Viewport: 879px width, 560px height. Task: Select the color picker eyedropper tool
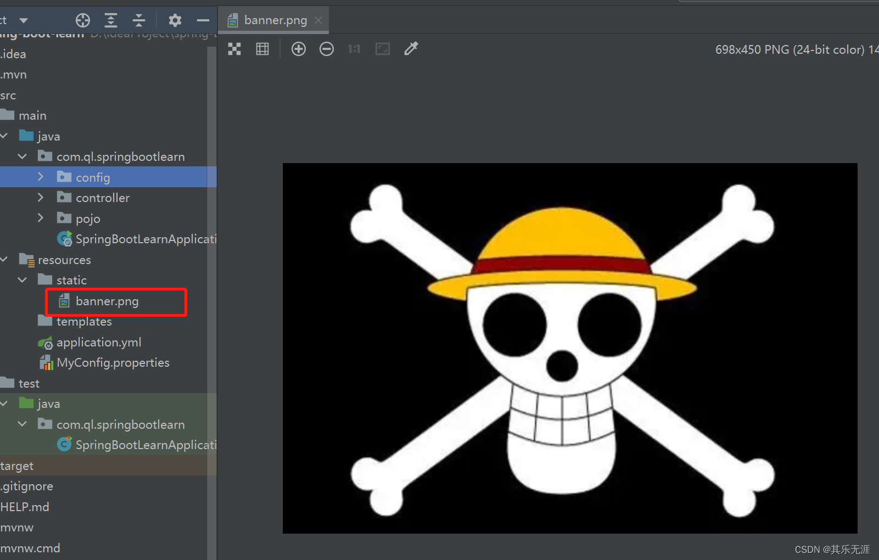tap(411, 48)
